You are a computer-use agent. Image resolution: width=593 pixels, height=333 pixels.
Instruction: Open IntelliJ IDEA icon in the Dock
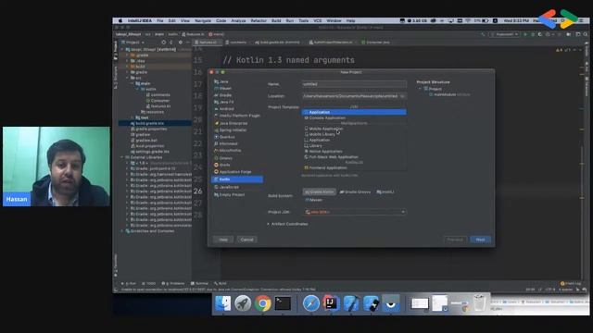(331, 303)
